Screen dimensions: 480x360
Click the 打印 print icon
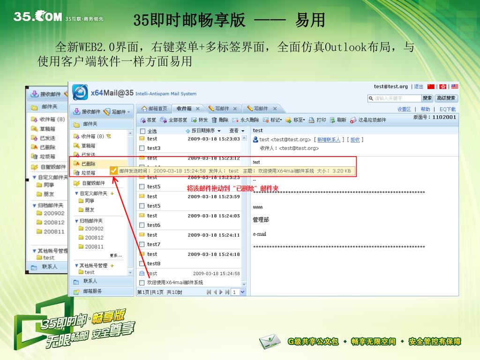[312, 120]
